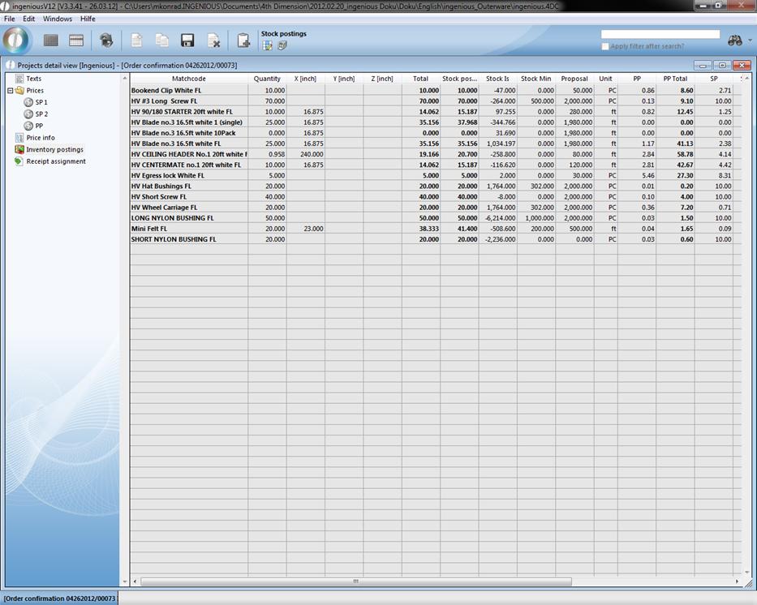Click the horizontal scrollbar of the table
The height and width of the screenshot is (605, 757).
(x=355, y=581)
